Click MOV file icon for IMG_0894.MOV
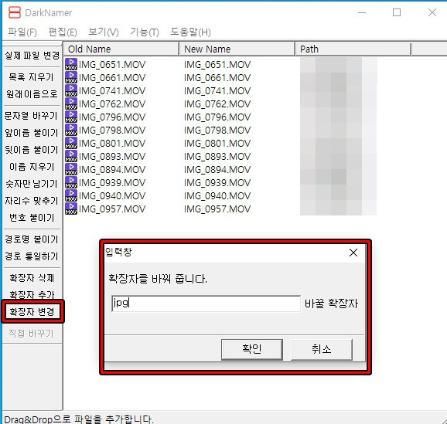Image resolution: width=447 pixels, height=424 pixels. pyautogui.click(x=71, y=169)
